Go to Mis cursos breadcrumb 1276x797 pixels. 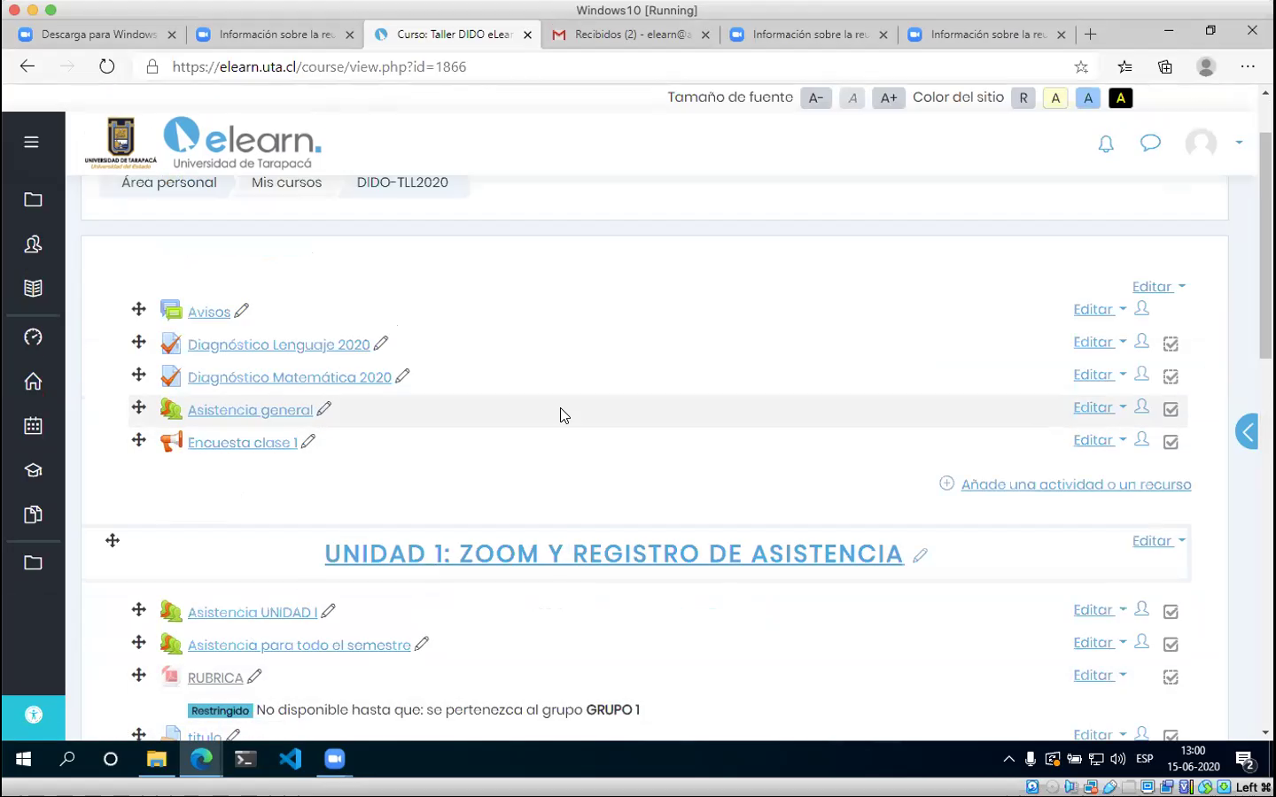point(286,182)
